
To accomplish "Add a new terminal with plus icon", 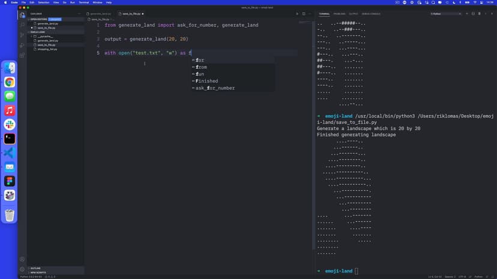I will pos(467,13).
